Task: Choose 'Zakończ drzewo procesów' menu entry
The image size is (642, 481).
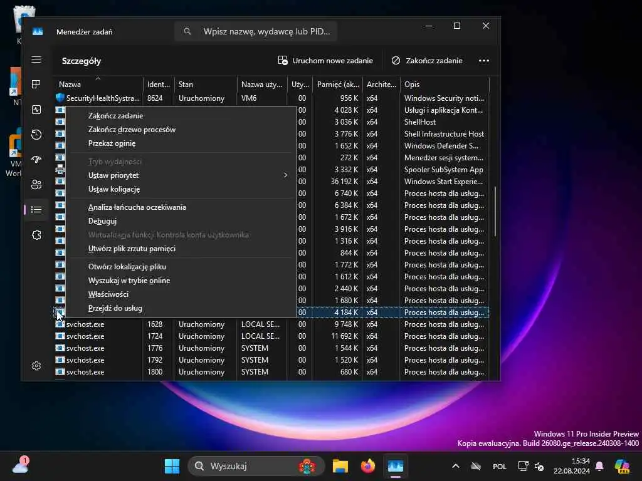Action: point(181,130)
